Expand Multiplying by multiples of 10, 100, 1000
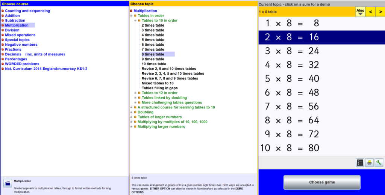Image resolution: width=385 pixels, height=195 pixels. [131, 122]
